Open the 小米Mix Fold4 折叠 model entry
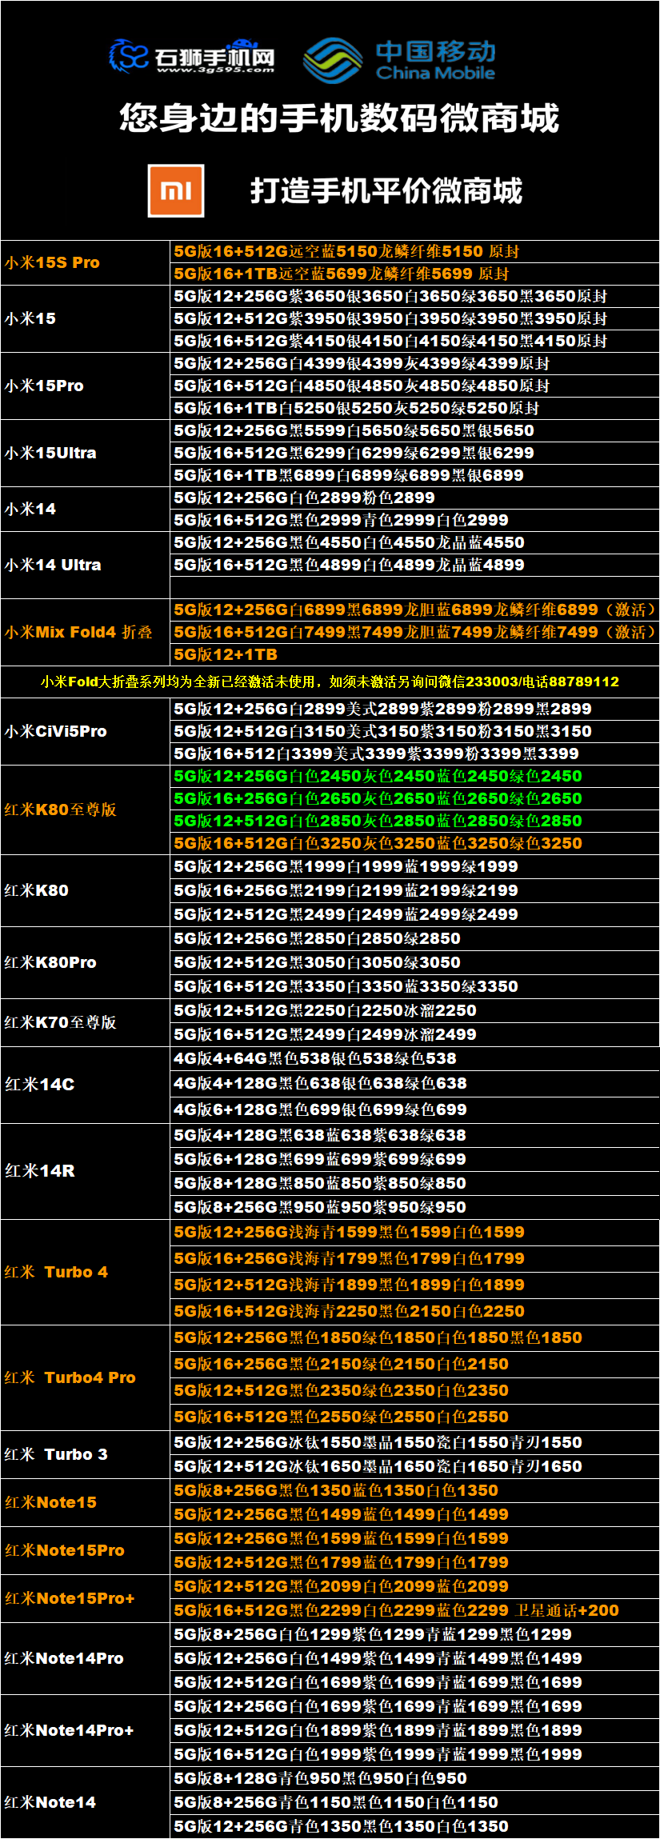660x1839 pixels. 78,632
